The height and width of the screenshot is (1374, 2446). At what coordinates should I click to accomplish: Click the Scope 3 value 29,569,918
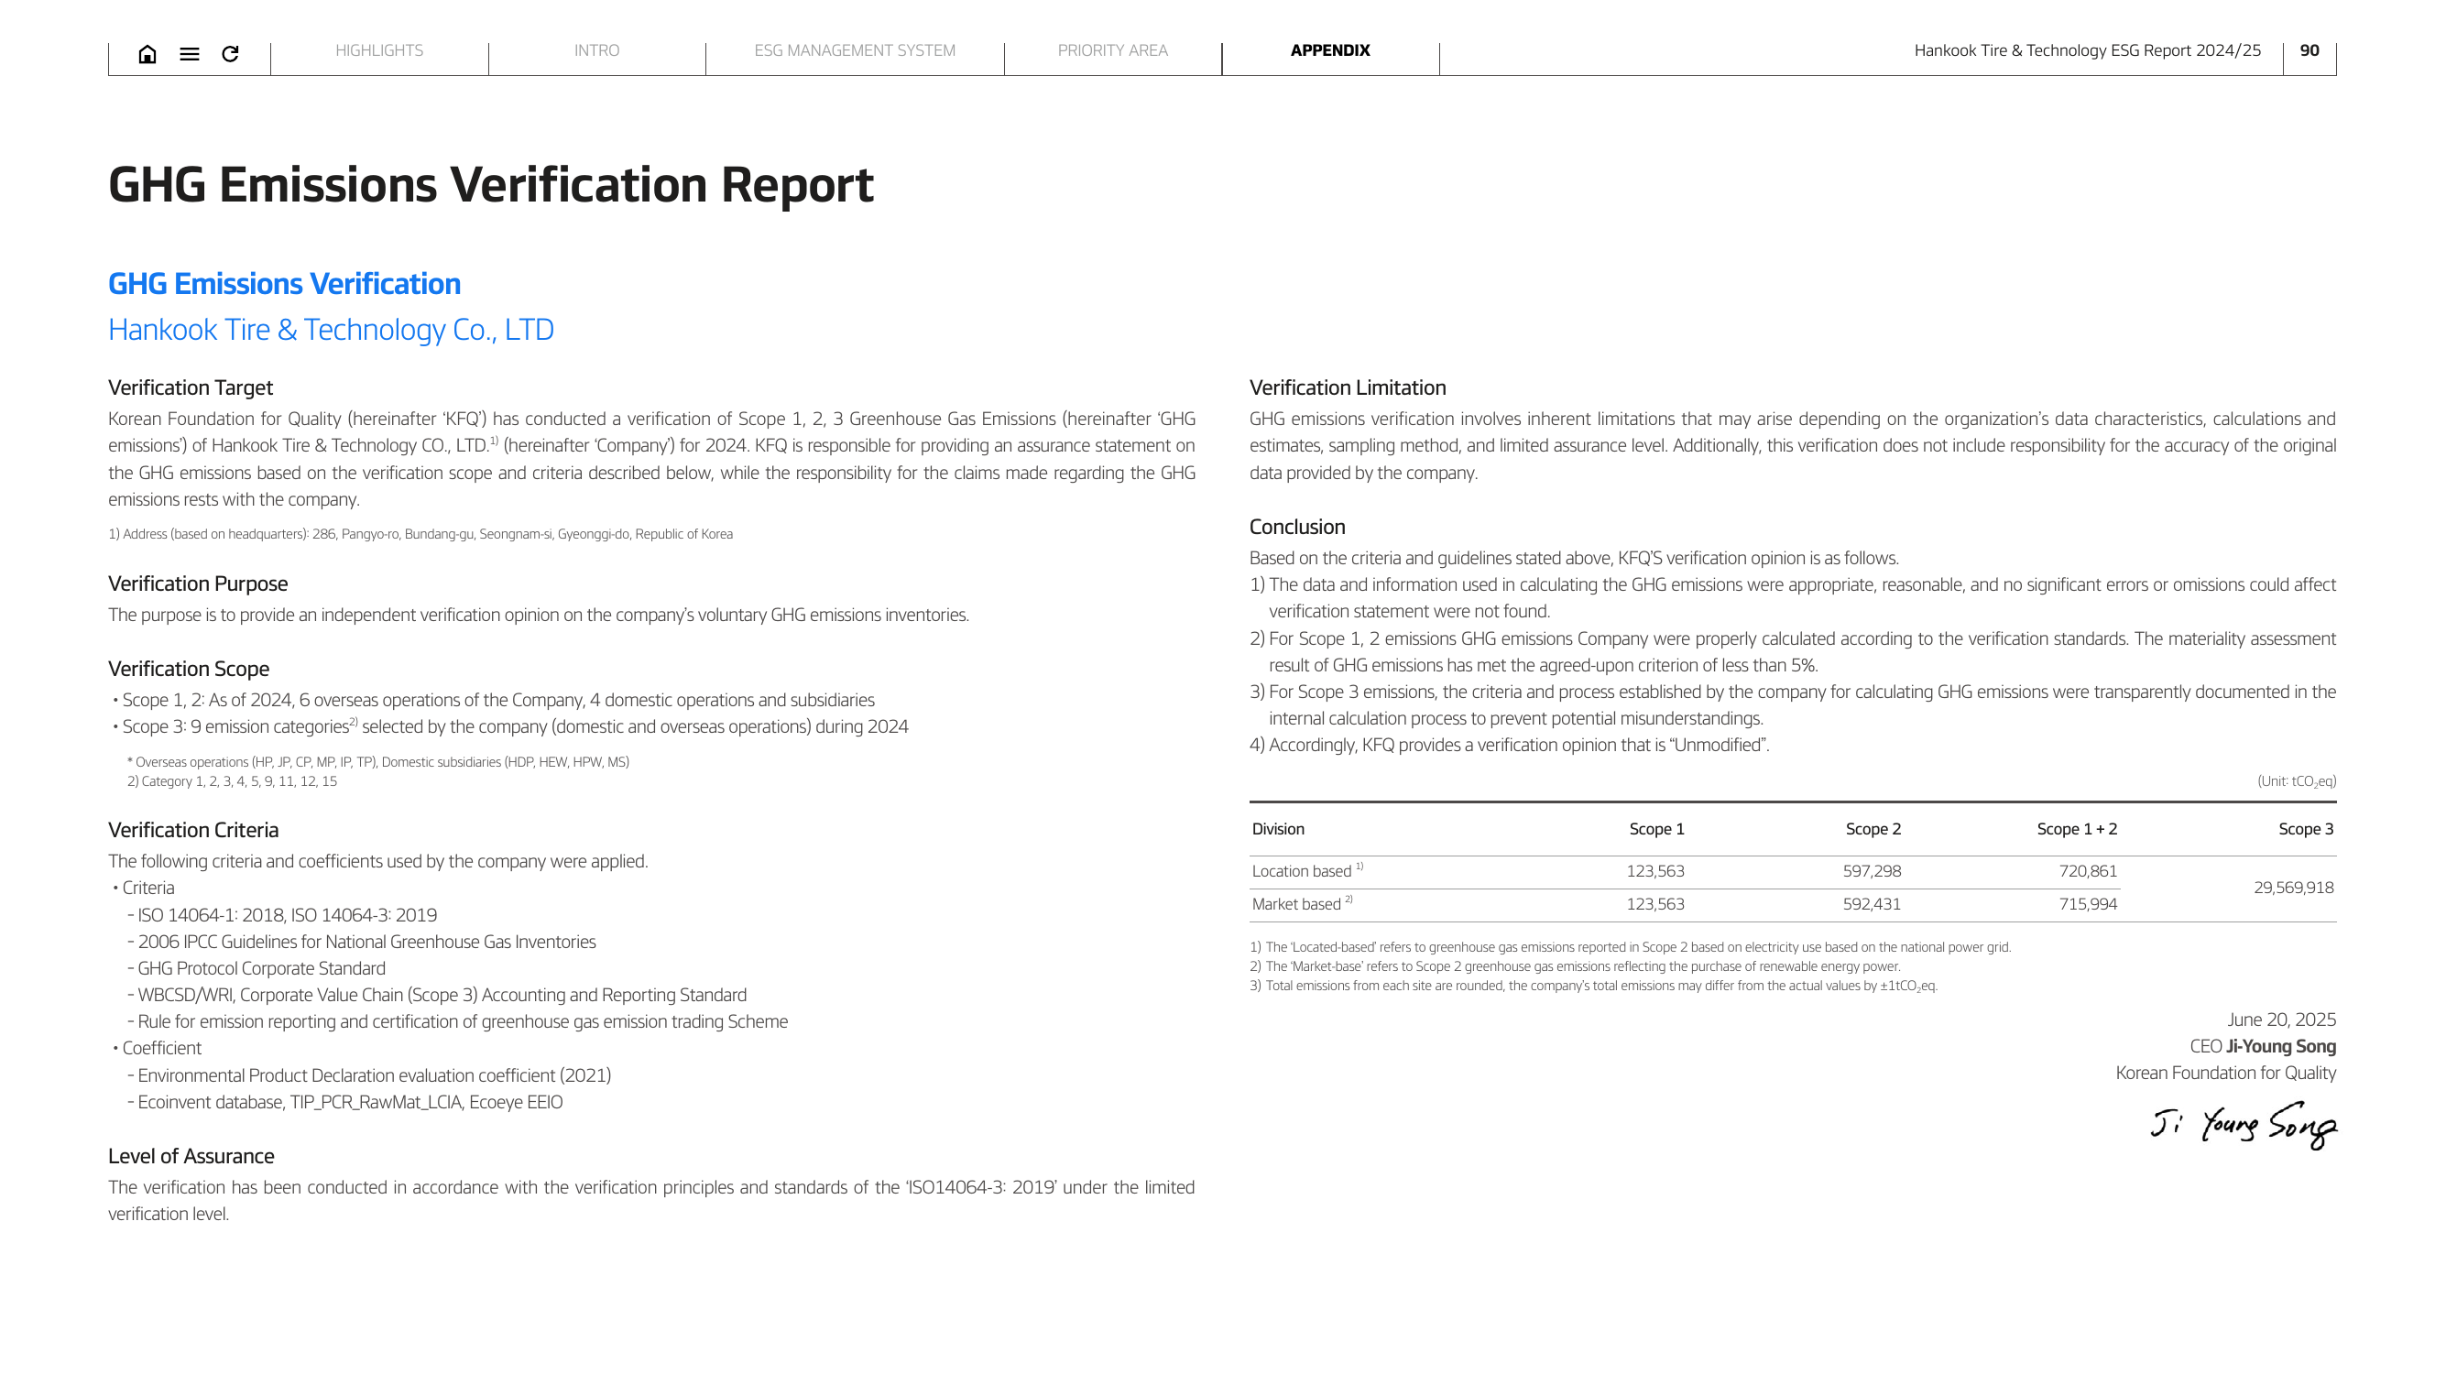point(2293,888)
